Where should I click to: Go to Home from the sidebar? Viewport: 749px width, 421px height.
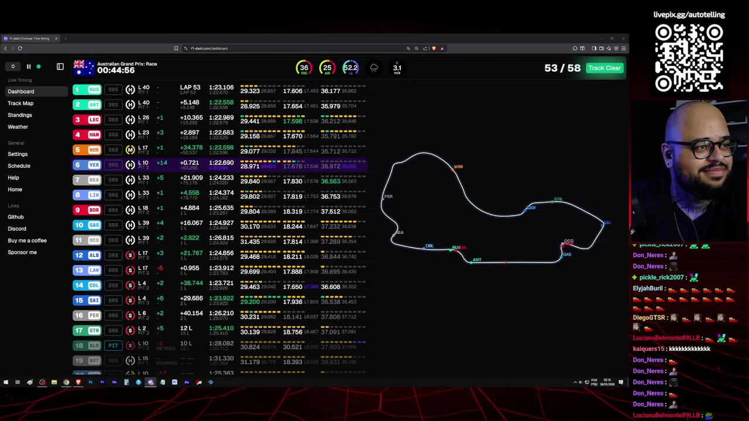pyautogui.click(x=15, y=189)
